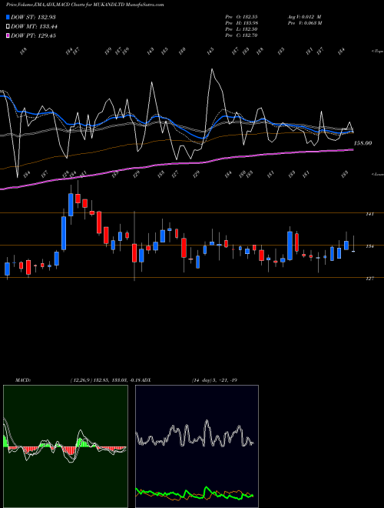384x508 pixels.
Task: Click the white DOW MT legend swatch
Action: (8, 27)
